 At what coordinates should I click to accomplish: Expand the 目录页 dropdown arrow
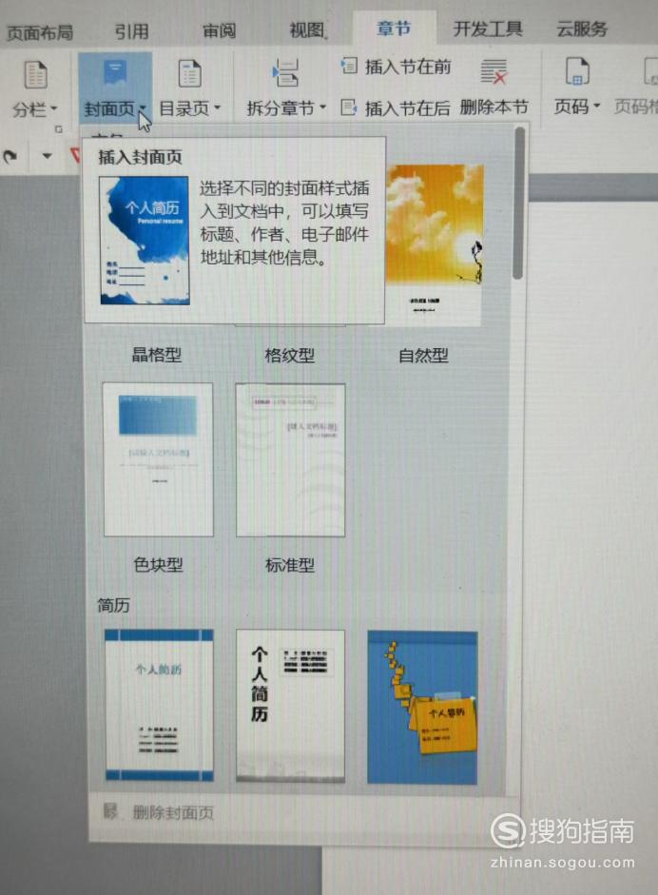(218, 107)
